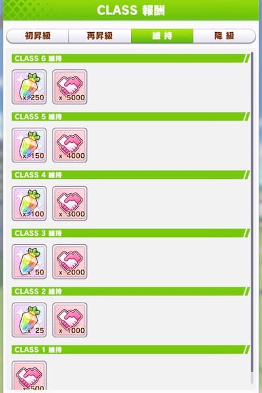View the x25 rainbow carrot reward
262x393 pixels.
point(29,320)
